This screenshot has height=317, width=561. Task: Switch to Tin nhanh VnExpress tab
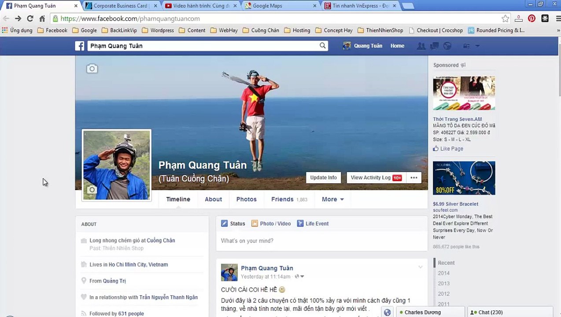[360, 6]
